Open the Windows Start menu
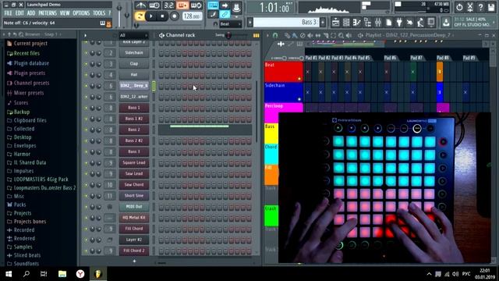Screen dimensions: 499x281 tap(9, 274)
